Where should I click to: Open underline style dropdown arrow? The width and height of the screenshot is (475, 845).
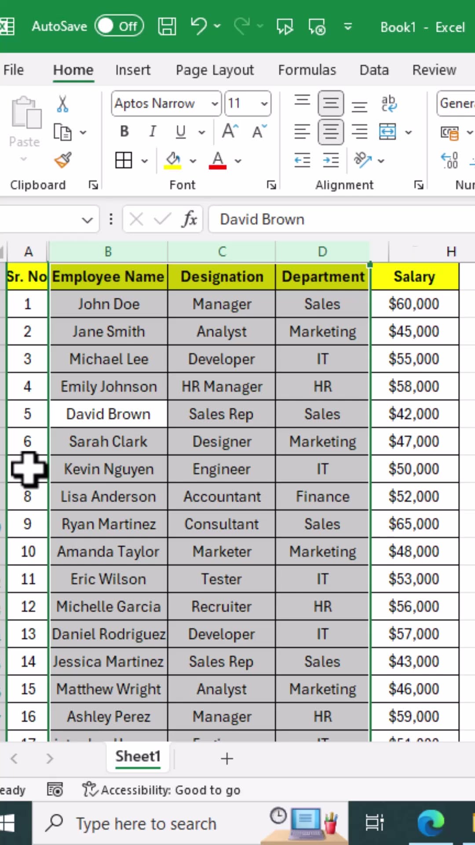pyautogui.click(x=201, y=132)
